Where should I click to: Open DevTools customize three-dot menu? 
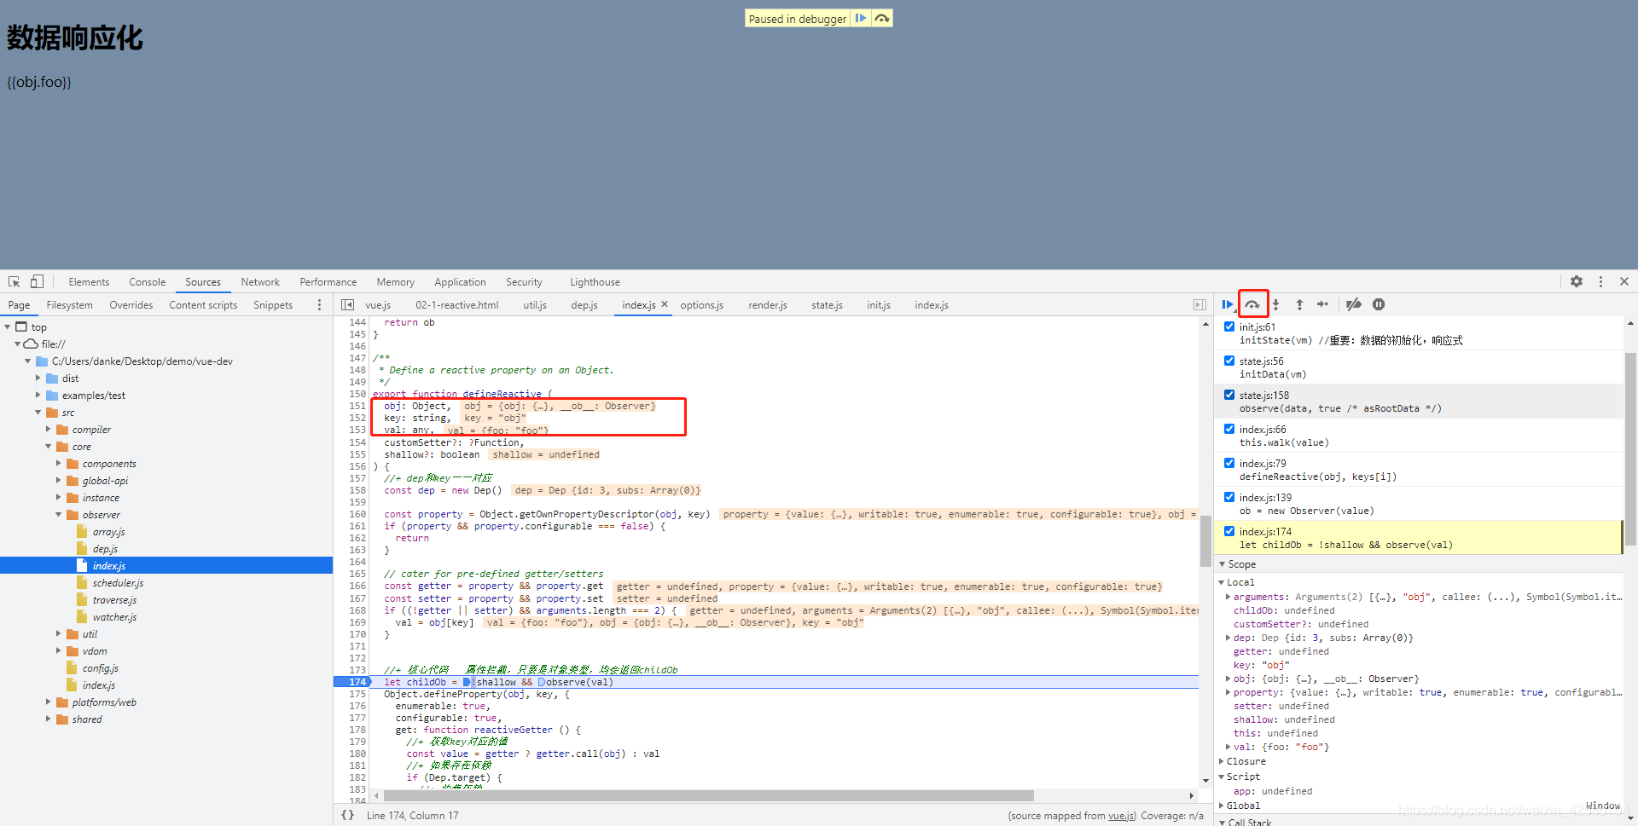[1600, 281]
